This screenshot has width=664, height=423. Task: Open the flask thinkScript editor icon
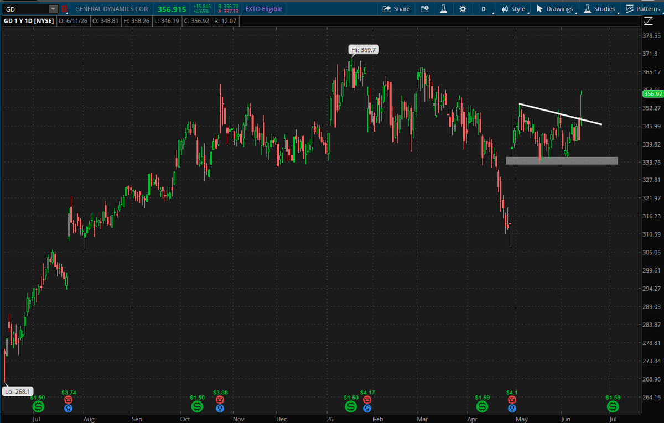(x=444, y=9)
